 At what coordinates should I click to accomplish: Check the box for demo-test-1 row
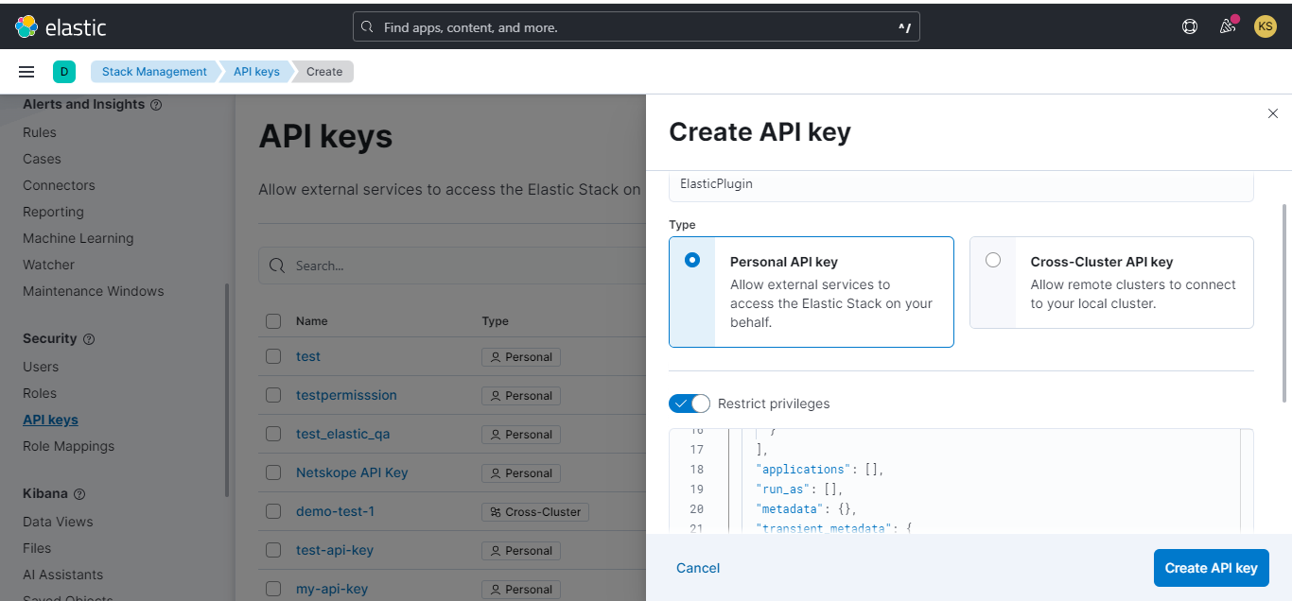click(273, 511)
